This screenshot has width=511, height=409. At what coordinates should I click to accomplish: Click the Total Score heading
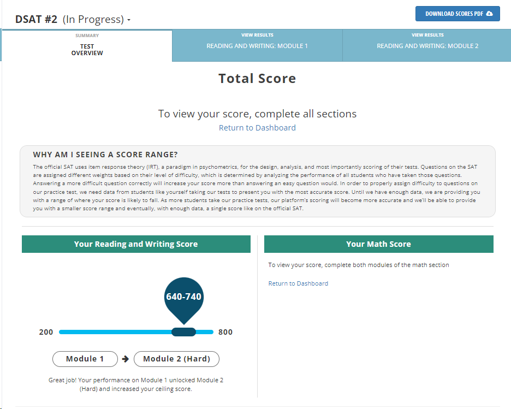[x=257, y=79]
